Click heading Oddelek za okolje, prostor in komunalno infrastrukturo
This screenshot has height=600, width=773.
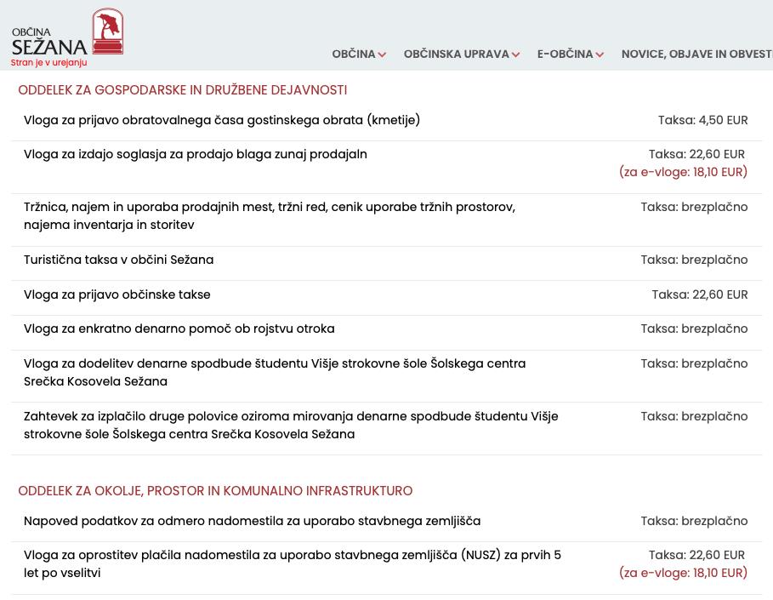pos(215,491)
